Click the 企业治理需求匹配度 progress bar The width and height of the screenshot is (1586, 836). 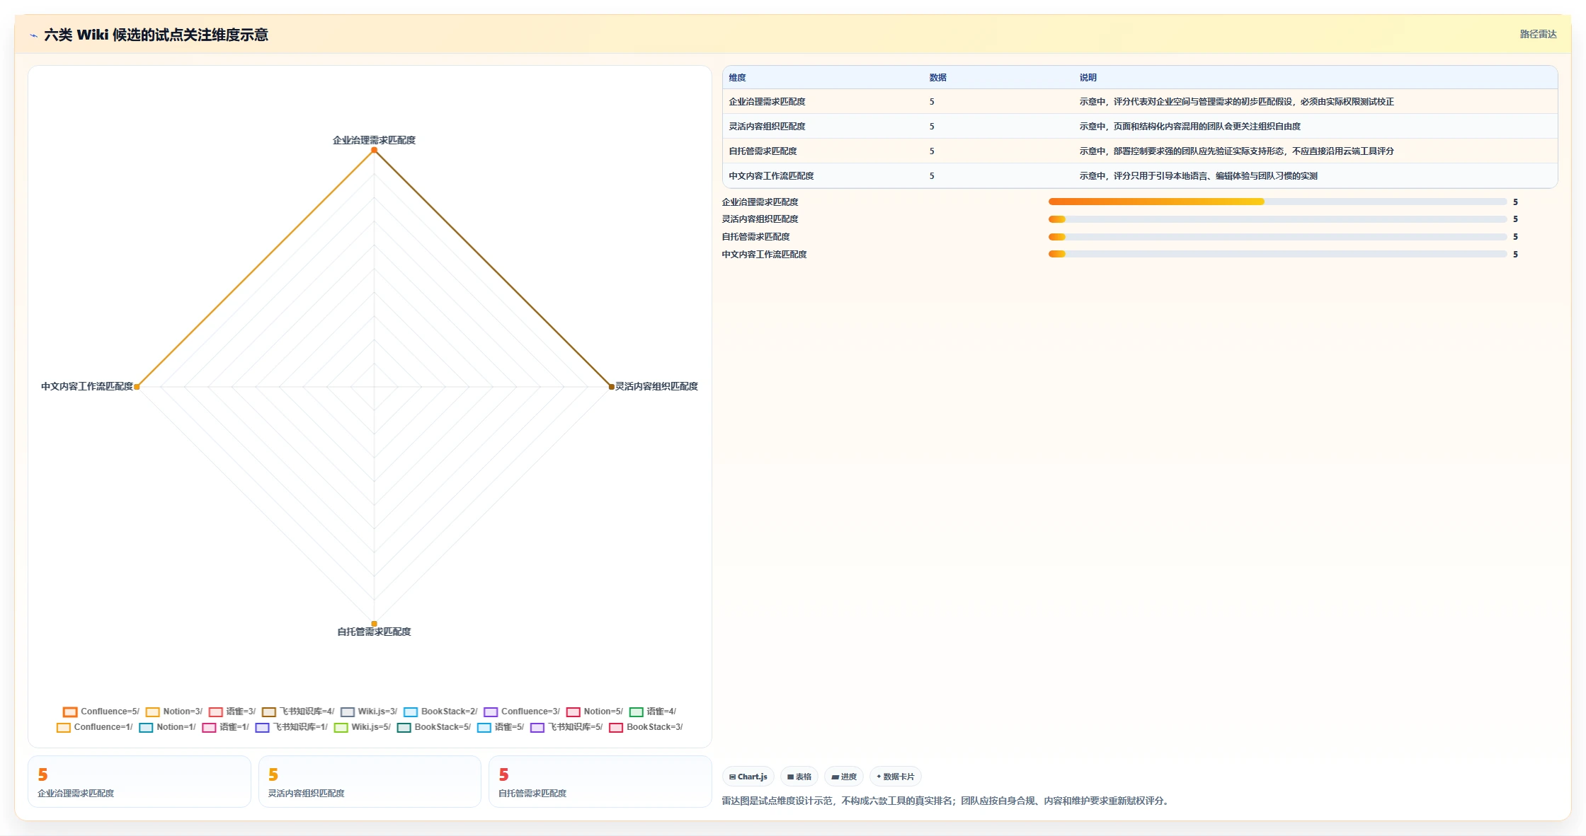click(x=1277, y=202)
